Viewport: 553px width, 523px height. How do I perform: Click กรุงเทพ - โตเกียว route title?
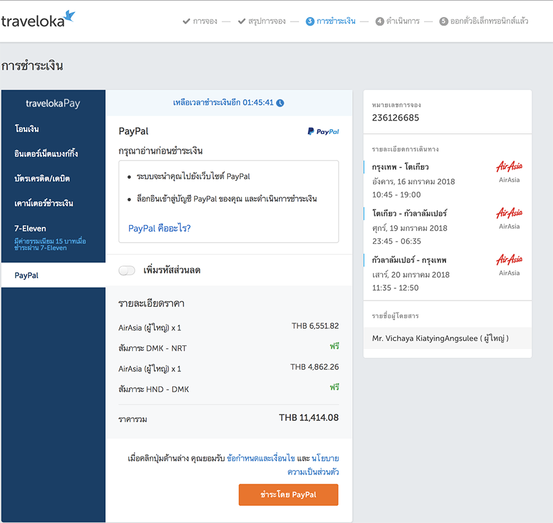tap(400, 167)
